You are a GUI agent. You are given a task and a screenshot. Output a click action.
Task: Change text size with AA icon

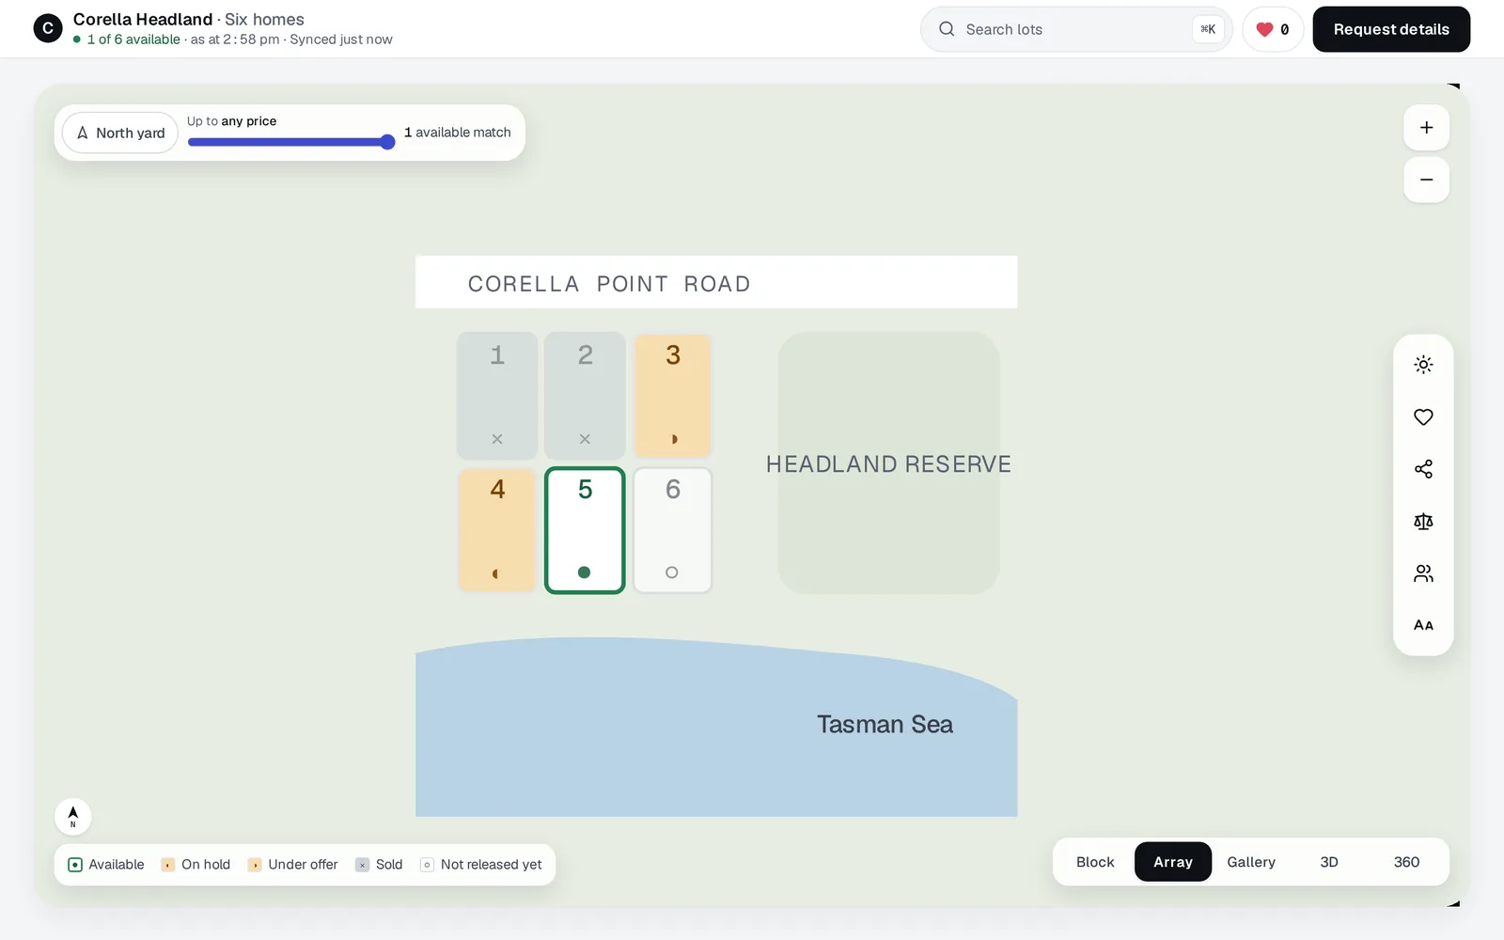point(1423,625)
